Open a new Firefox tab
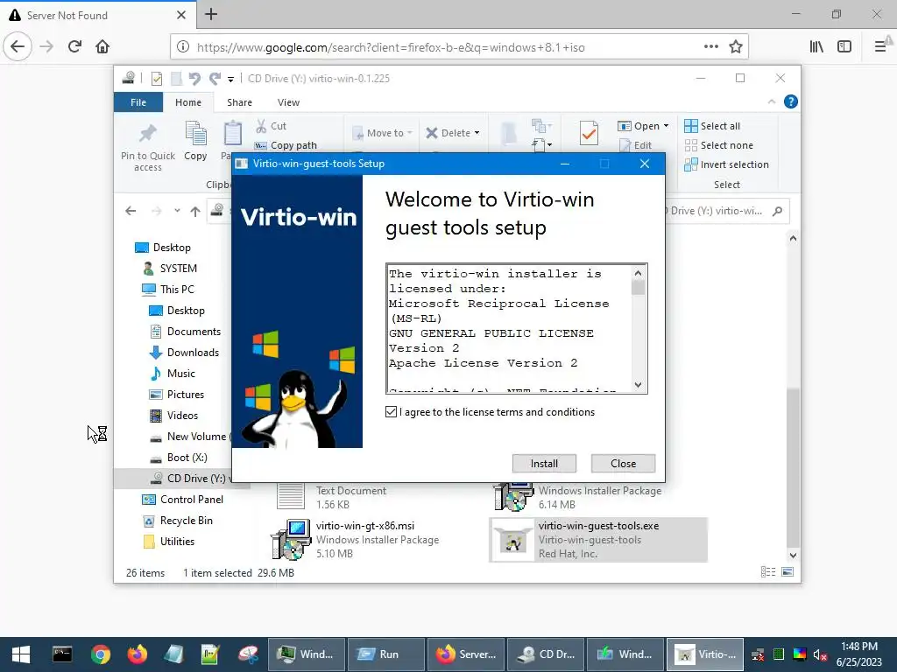897x672 pixels. (211, 14)
